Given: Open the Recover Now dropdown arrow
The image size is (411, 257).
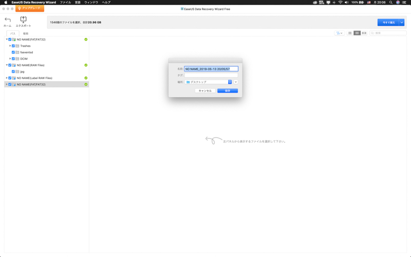Looking at the screenshot, I should point(402,23).
